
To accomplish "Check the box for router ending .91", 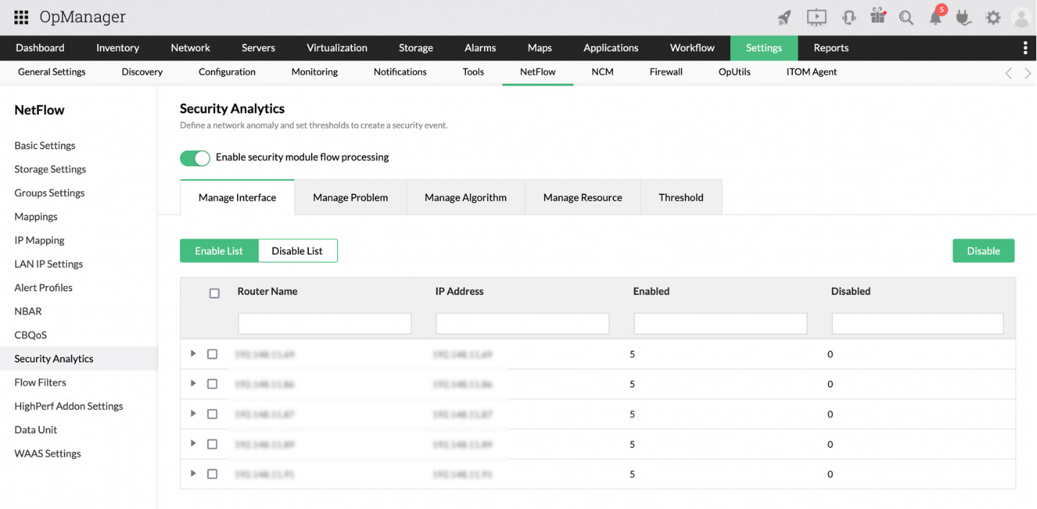I will click(x=212, y=474).
